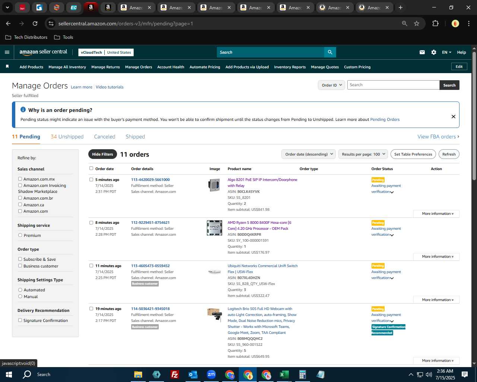Image resolution: width=477 pixels, height=382 pixels.
Task: Select order 113-4420029-5661000 checkbox
Action: [x=91, y=179]
